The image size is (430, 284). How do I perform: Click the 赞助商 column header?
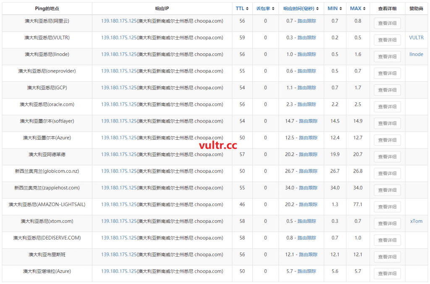pyautogui.click(x=416, y=8)
